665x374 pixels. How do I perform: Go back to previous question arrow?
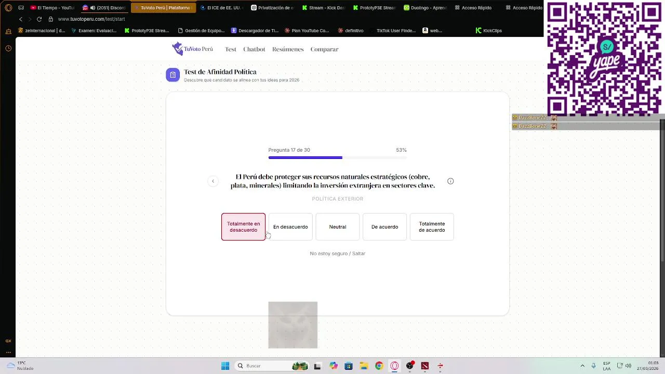[213, 181]
